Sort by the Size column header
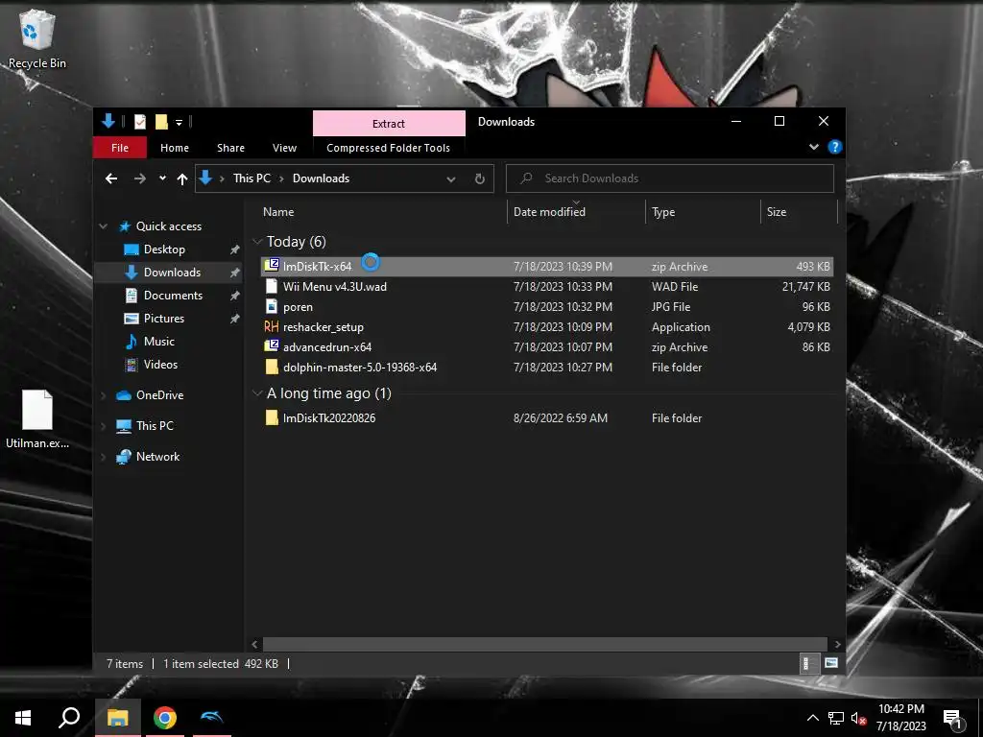983x737 pixels. pyautogui.click(x=776, y=212)
